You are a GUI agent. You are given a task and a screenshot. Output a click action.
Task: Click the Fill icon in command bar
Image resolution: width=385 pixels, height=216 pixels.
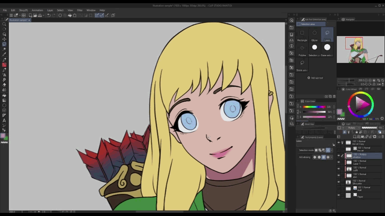(x=70, y=15)
